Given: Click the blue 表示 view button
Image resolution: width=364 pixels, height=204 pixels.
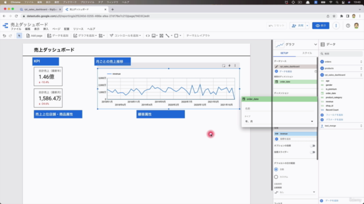Looking at the screenshot, I should coord(321,25).
